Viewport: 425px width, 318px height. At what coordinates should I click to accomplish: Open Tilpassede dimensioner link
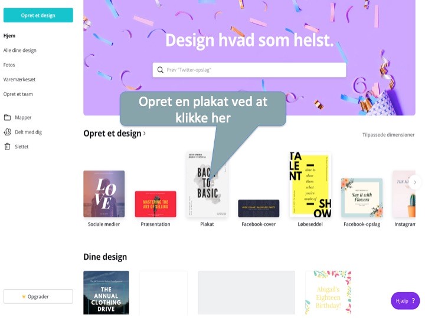click(388, 135)
